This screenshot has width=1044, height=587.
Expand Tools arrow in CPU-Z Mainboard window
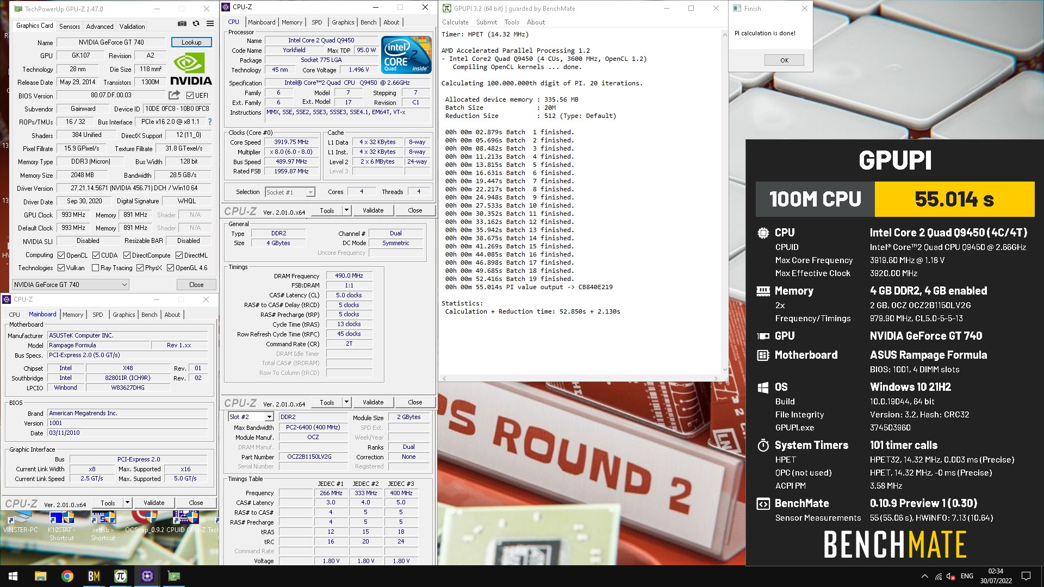point(127,503)
